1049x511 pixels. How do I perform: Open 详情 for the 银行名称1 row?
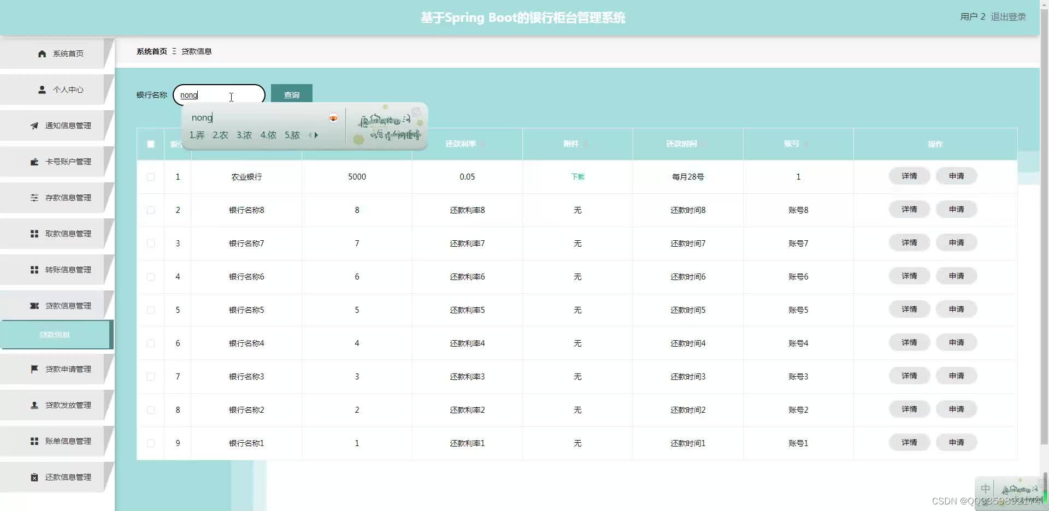tap(909, 443)
